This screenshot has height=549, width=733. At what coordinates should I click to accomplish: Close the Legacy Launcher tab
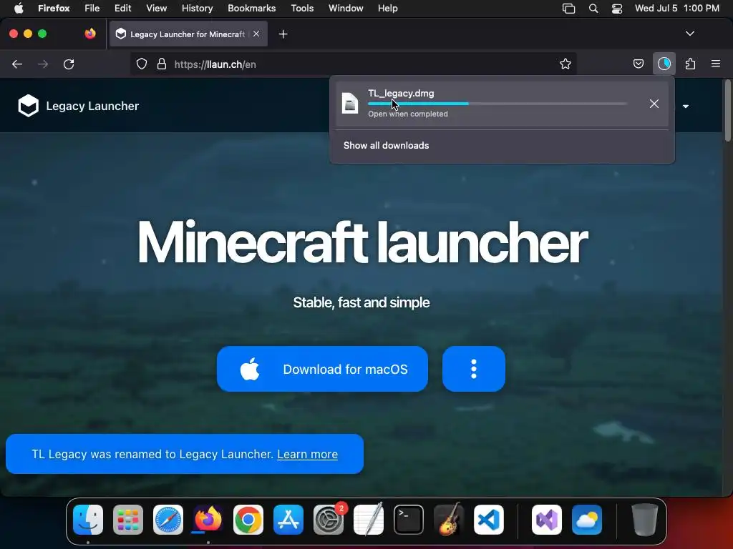[x=256, y=34]
